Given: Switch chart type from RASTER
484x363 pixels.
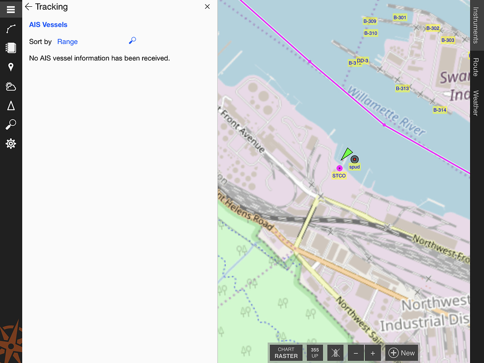Looking at the screenshot, I should (285, 352).
